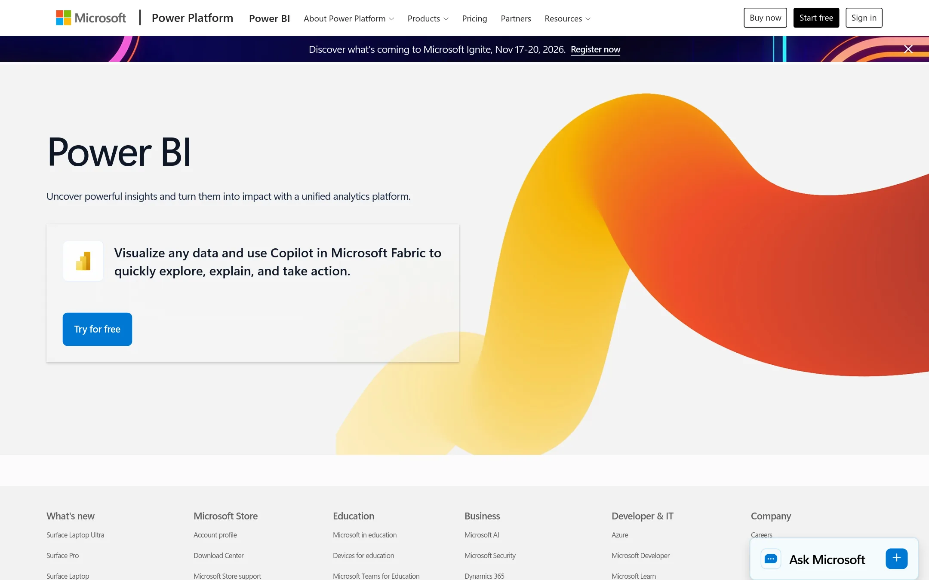
Task: Click the What's new footer heading
Action: pyautogui.click(x=71, y=516)
